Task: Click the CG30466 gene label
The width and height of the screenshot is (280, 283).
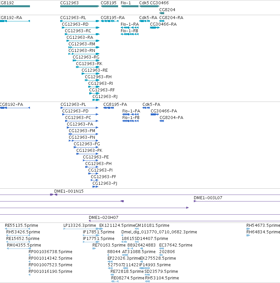Action: click(x=159, y=3)
